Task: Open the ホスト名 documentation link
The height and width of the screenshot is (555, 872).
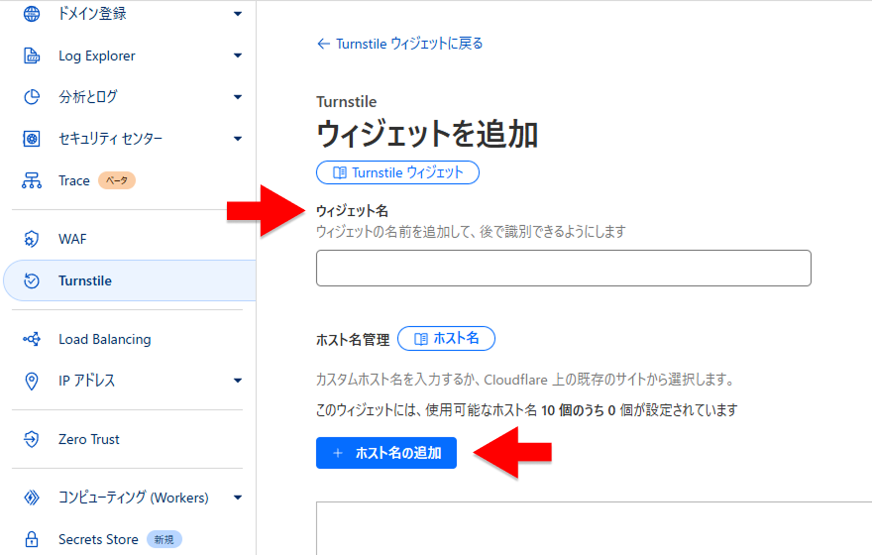Action: [x=446, y=339]
